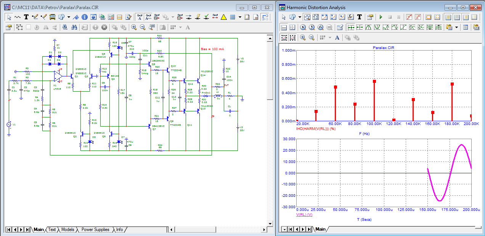The height and width of the screenshot is (236, 485).
Task: Click the yellow triangle icon in schematic toolbar
Action: pos(223,17)
